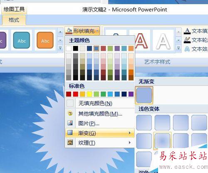Pick orange theme color swatch
Screen dimensions: 208x173
(x=131, y=49)
